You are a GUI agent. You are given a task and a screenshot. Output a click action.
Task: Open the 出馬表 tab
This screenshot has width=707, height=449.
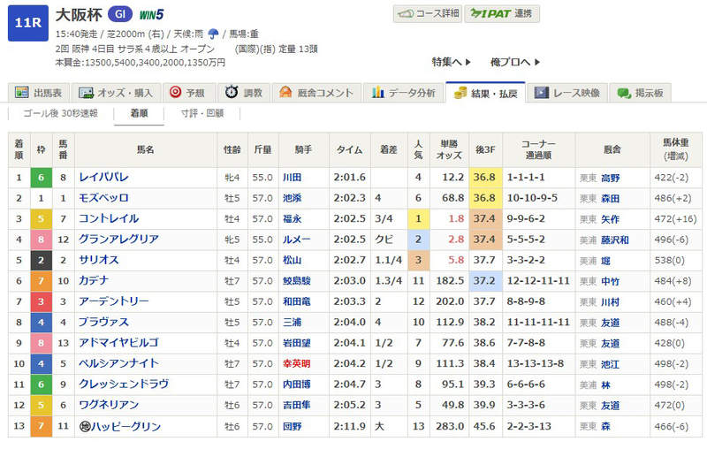[39, 93]
